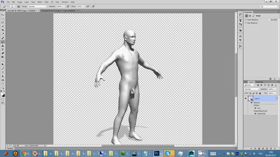Image resolution: width=280 pixels, height=157 pixels.
Task: Open the brush preset picker arrow
Action: click(14, 7)
